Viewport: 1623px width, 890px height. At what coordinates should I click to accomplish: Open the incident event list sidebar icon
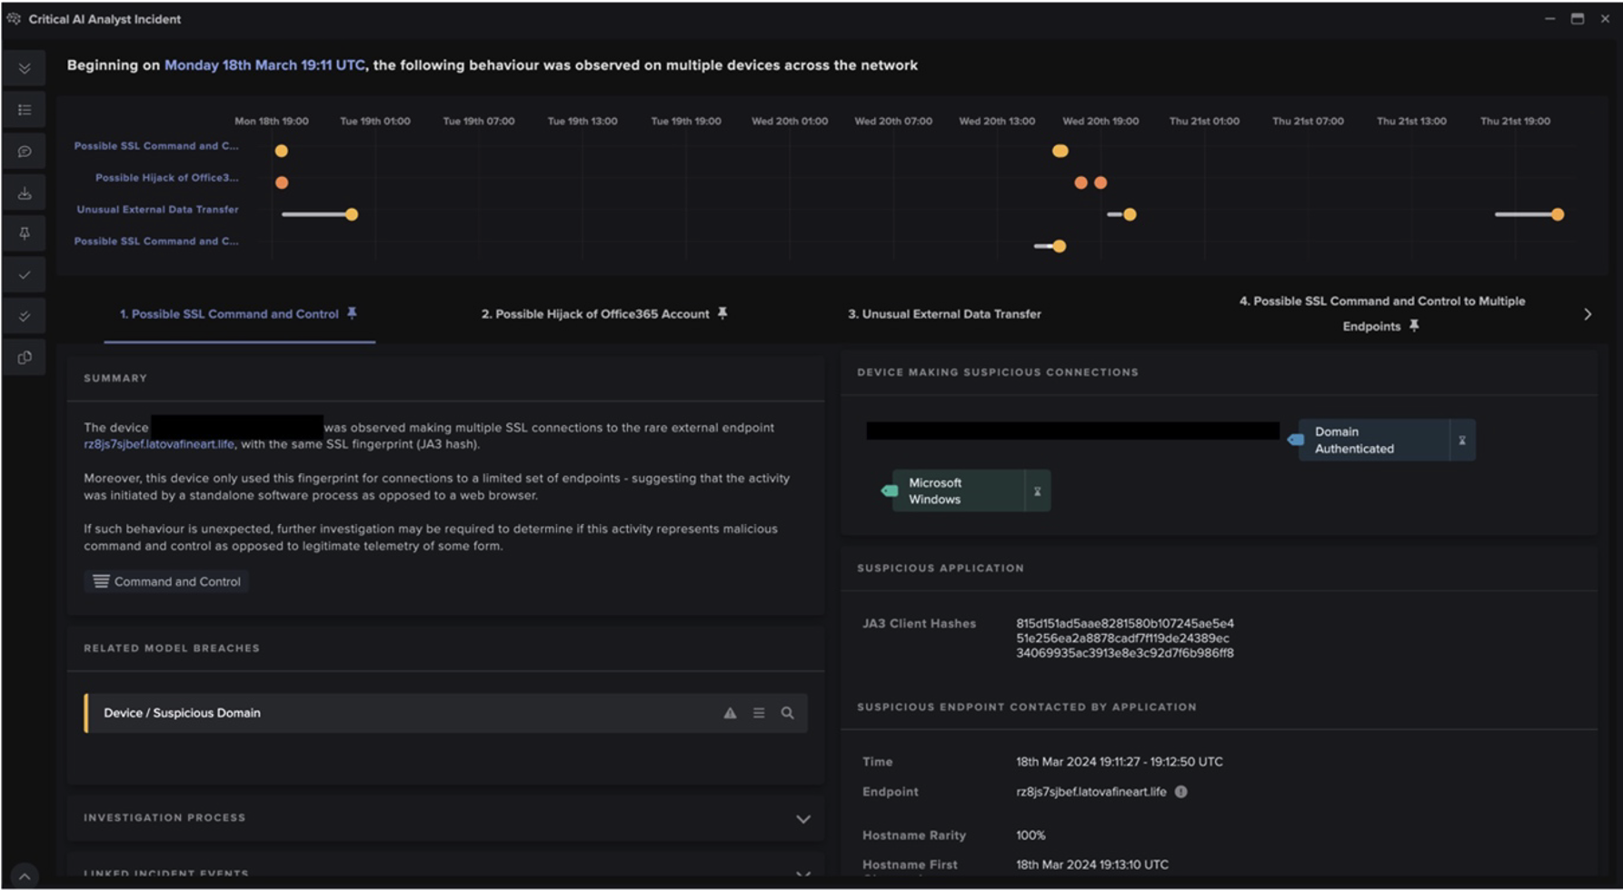coord(25,110)
